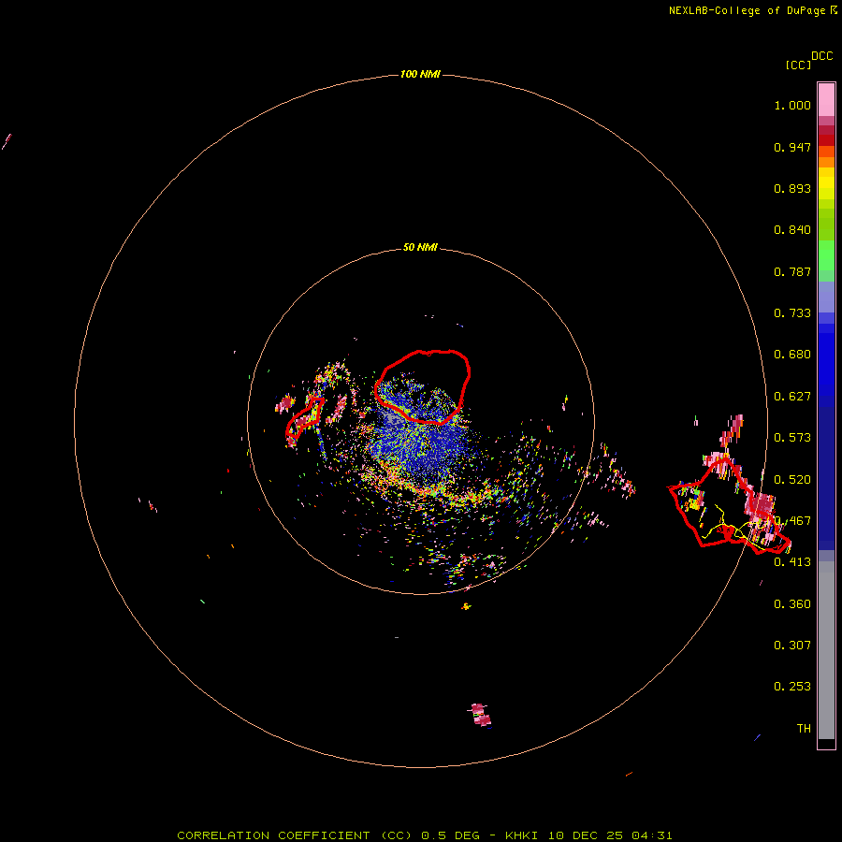Select the 0.520 scale value
The image size is (842, 842).
pyautogui.click(x=792, y=479)
